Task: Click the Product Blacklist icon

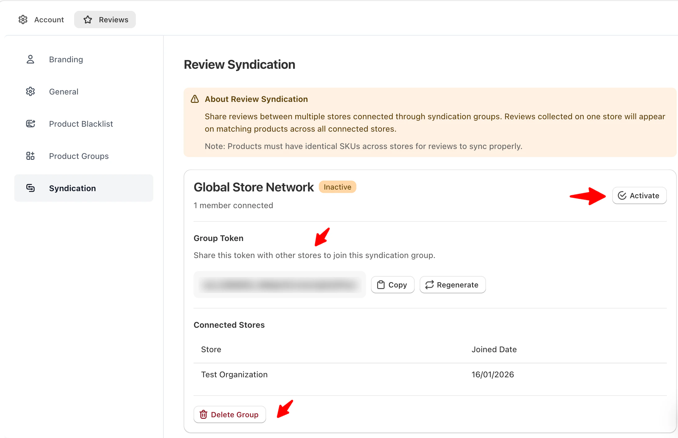Action: click(30, 124)
